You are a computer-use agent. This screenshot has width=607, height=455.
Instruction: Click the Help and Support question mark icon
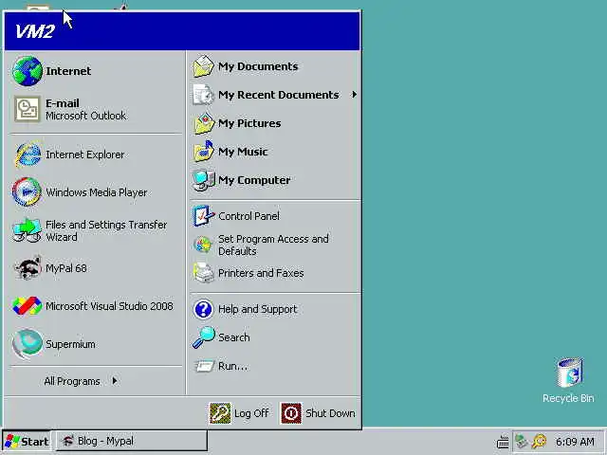(203, 309)
